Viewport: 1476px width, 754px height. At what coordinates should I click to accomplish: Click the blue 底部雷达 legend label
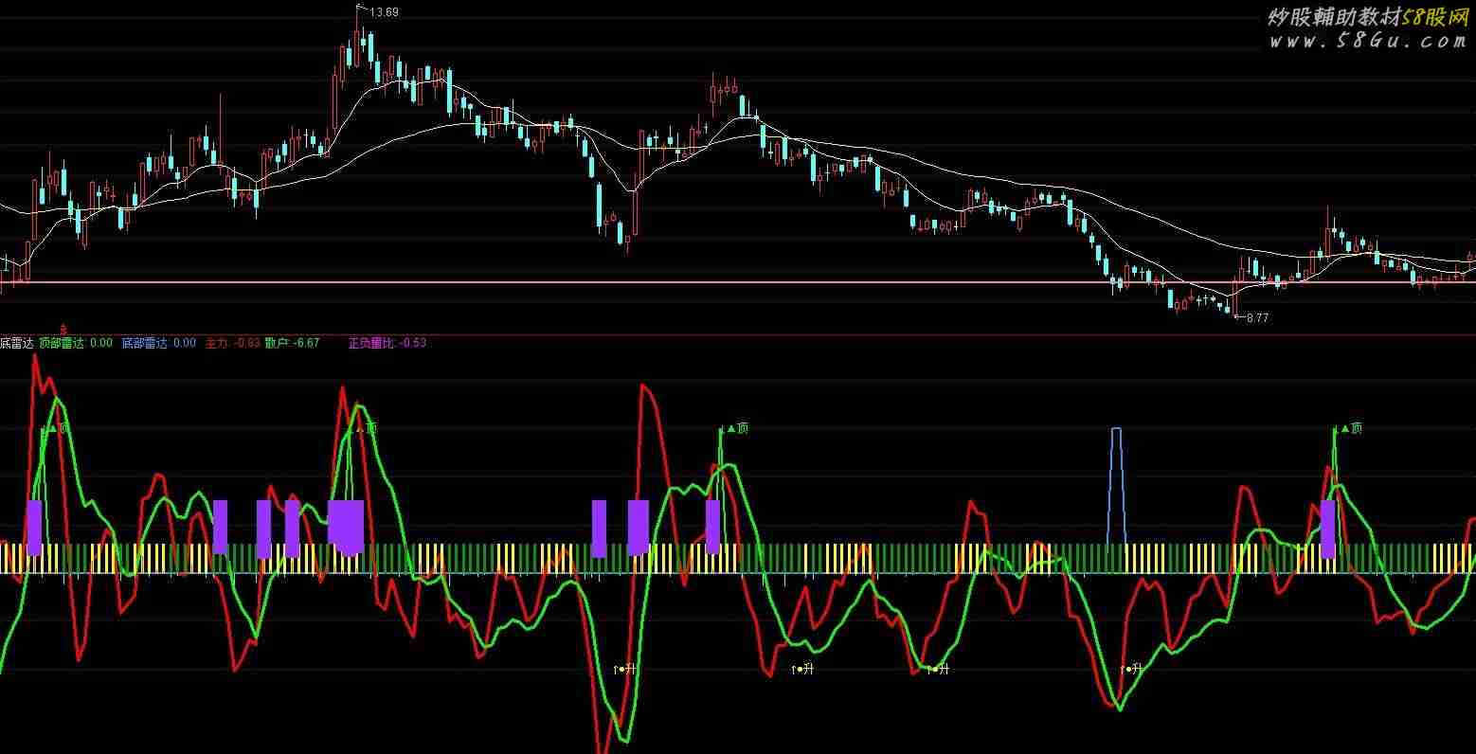point(144,343)
